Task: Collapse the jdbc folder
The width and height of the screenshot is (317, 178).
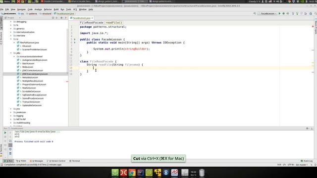Action: [x=11, y=53]
